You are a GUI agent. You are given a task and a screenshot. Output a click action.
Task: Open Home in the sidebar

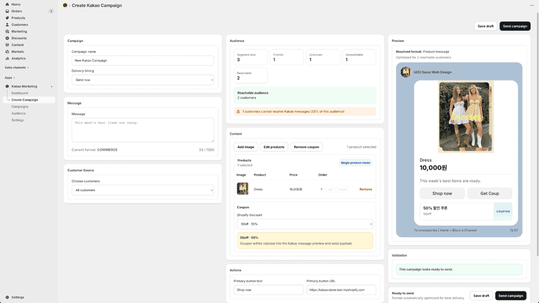click(16, 5)
